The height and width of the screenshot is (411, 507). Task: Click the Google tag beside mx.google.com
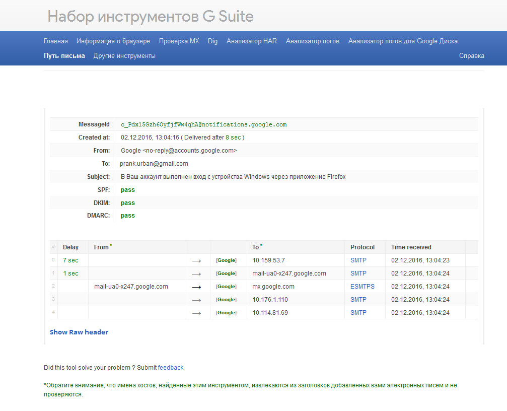click(x=226, y=287)
